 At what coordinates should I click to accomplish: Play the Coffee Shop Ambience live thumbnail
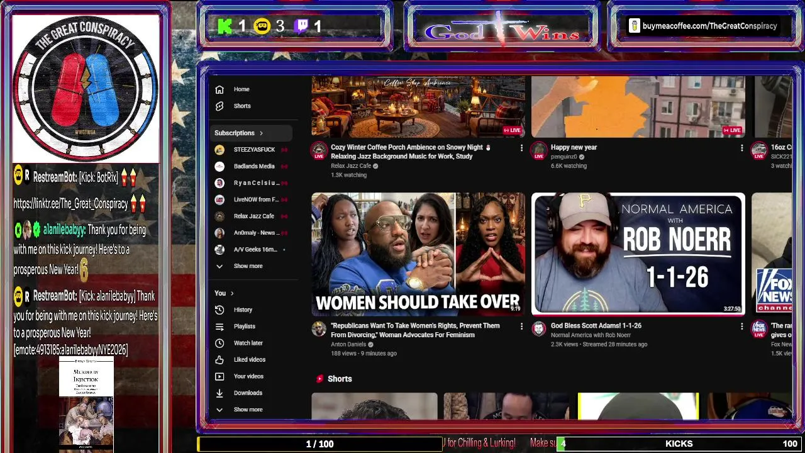click(418, 106)
